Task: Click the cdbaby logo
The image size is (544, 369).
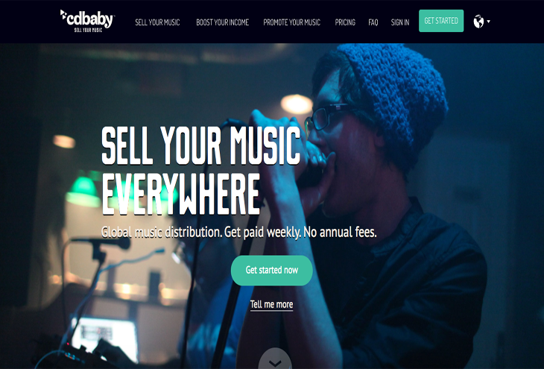Action: click(x=87, y=21)
